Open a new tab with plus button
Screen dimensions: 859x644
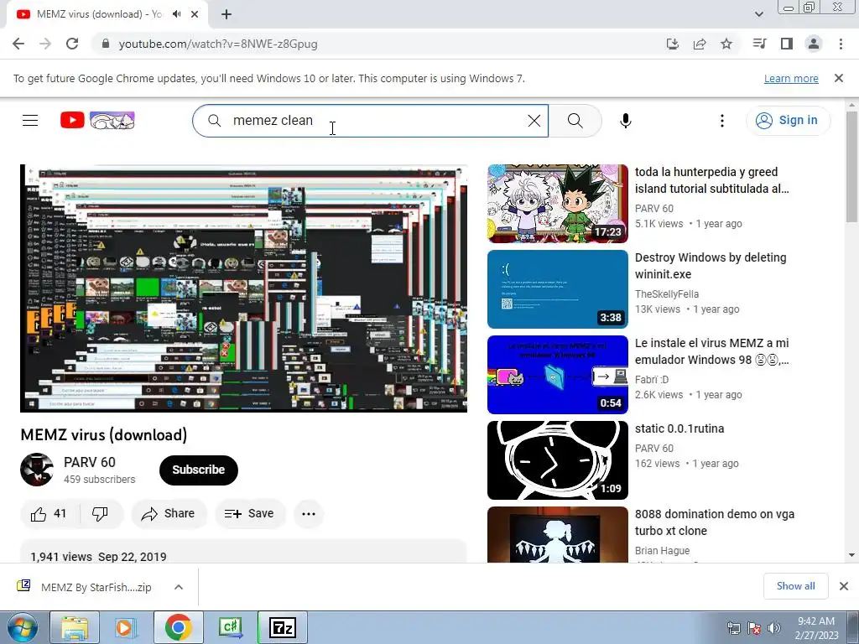[x=226, y=14]
